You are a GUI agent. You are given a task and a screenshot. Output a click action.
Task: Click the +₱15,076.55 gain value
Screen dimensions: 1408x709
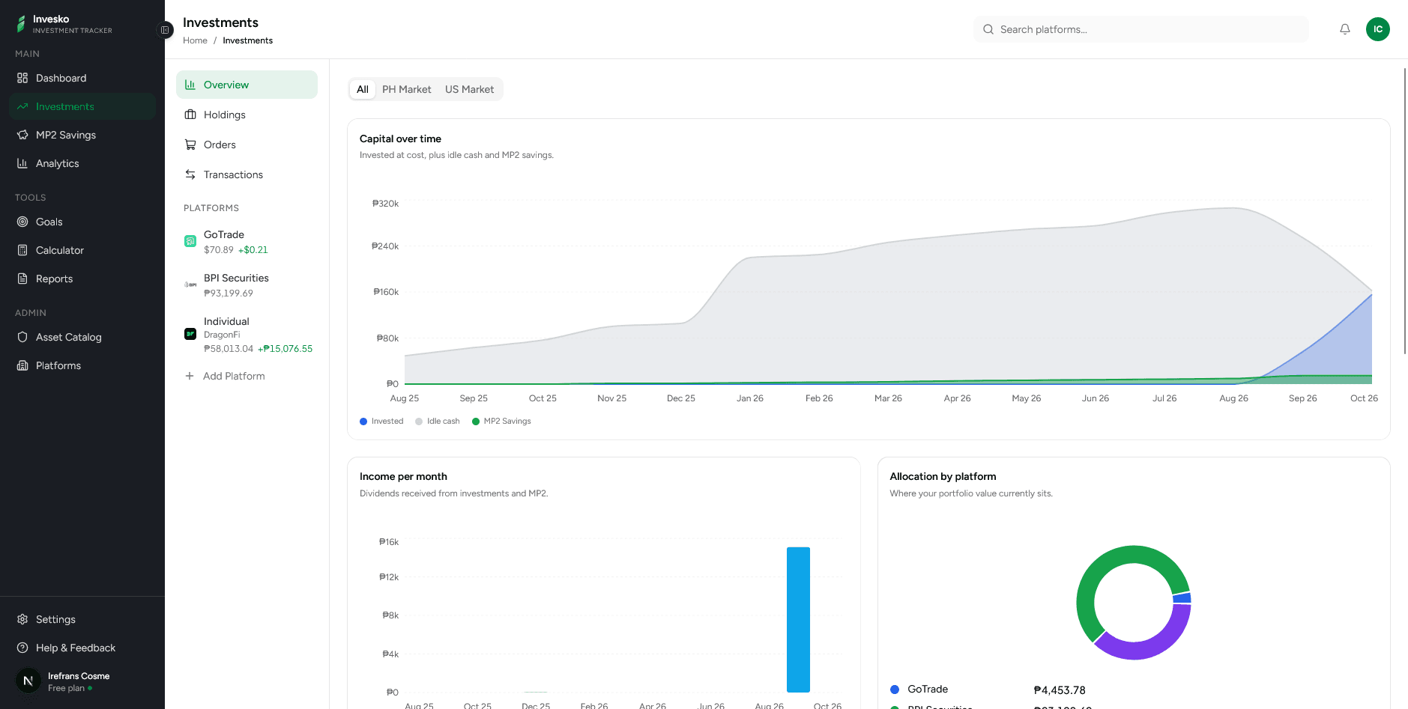click(x=285, y=349)
